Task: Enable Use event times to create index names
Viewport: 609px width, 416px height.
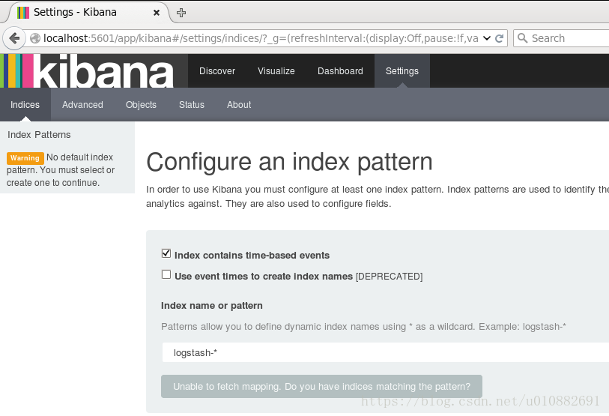Action: (166, 274)
